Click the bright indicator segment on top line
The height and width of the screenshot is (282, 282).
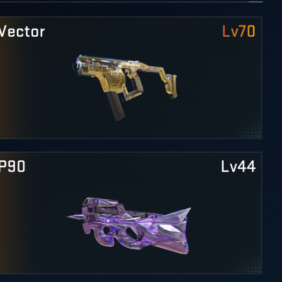point(256,2)
